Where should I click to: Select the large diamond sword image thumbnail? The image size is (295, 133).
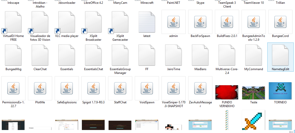click(x=253, y=120)
